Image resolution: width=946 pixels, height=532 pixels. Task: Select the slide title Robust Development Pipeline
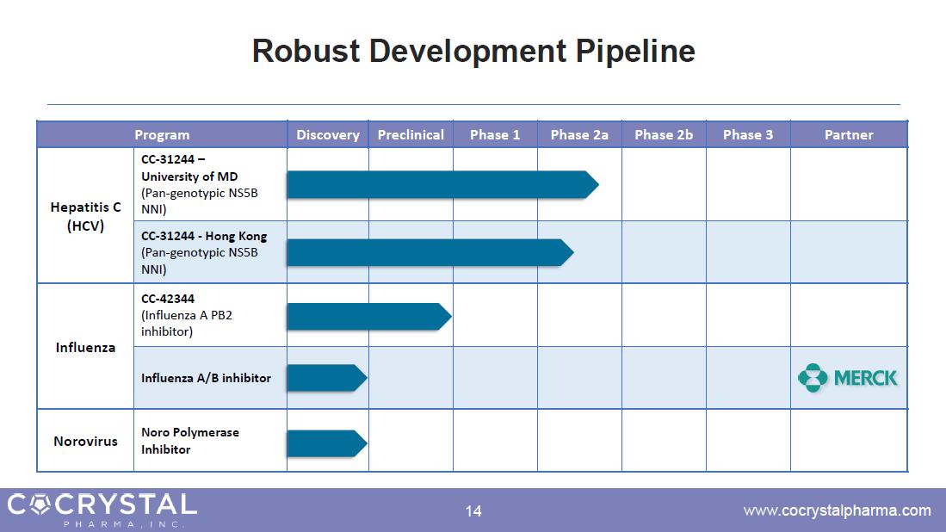(x=473, y=51)
